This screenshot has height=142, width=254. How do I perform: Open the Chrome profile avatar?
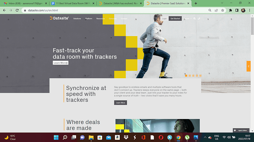tap(243, 10)
